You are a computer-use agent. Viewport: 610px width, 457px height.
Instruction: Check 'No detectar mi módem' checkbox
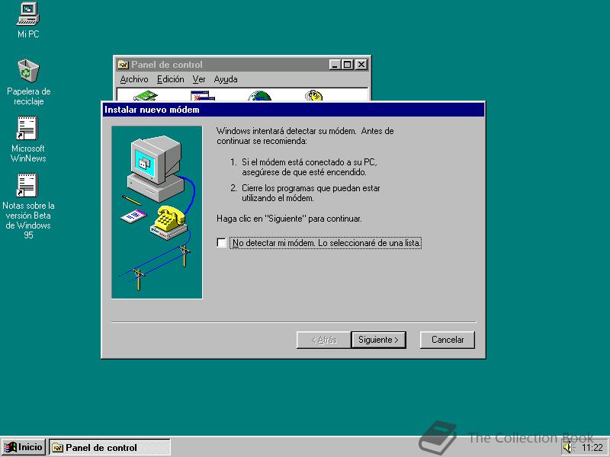(x=221, y=243)
